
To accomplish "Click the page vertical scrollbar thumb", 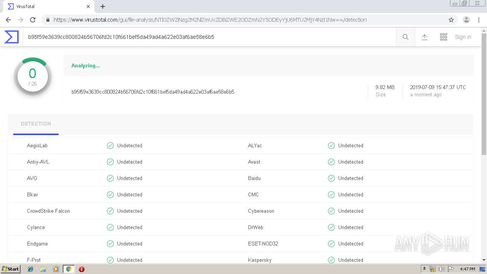I will [484, 94].
